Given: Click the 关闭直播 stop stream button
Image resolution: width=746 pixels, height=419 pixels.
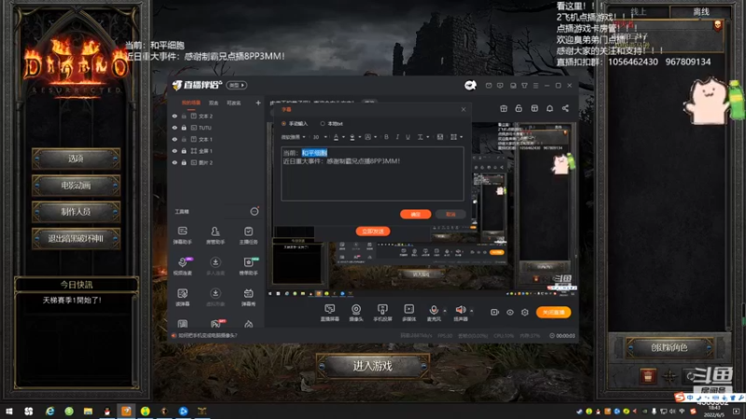Looking at the screenshot, I should coord(553,312).
